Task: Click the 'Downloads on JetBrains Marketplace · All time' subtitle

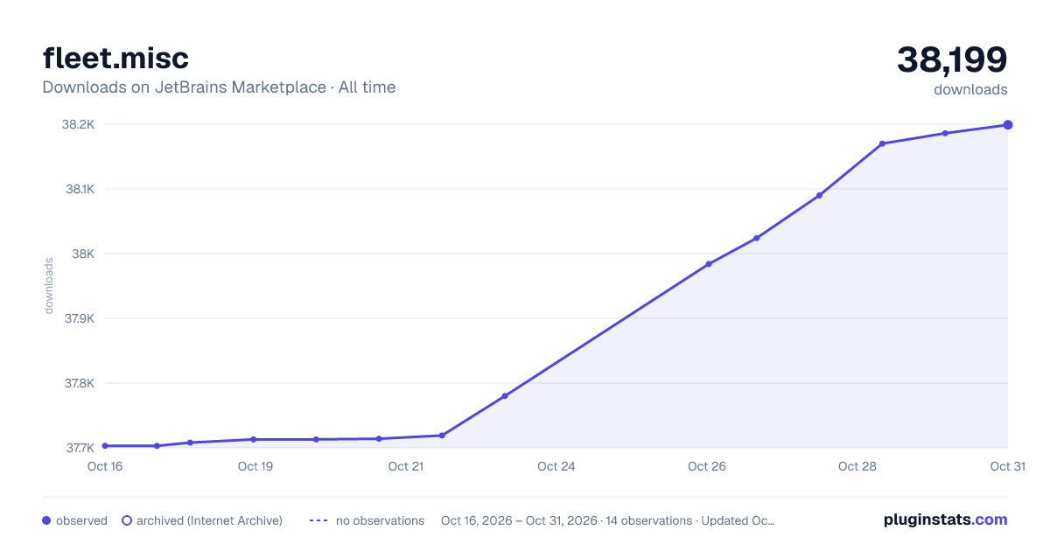Action: click(x=219, y=87)
